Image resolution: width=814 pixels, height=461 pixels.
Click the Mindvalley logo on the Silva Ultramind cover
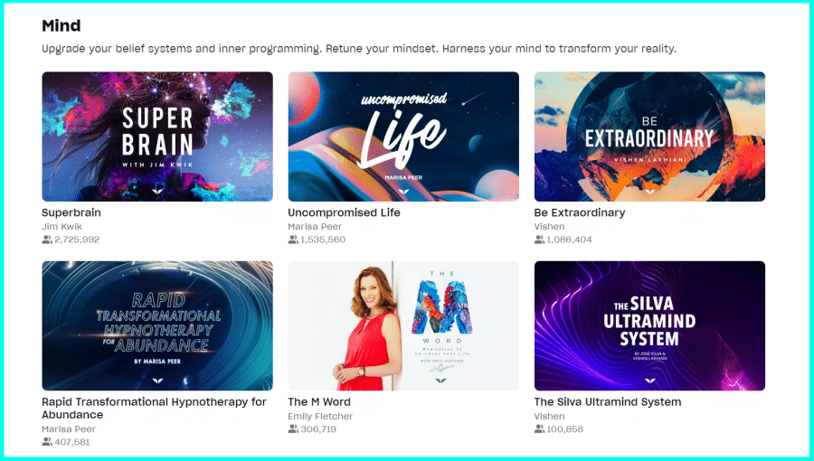649,381
